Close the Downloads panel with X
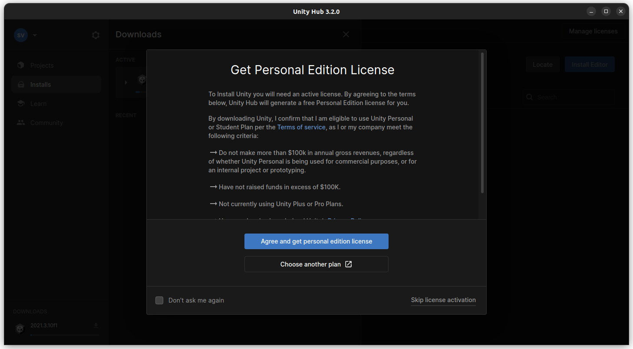Screen dimensions: 633x349 click(346, 34)
